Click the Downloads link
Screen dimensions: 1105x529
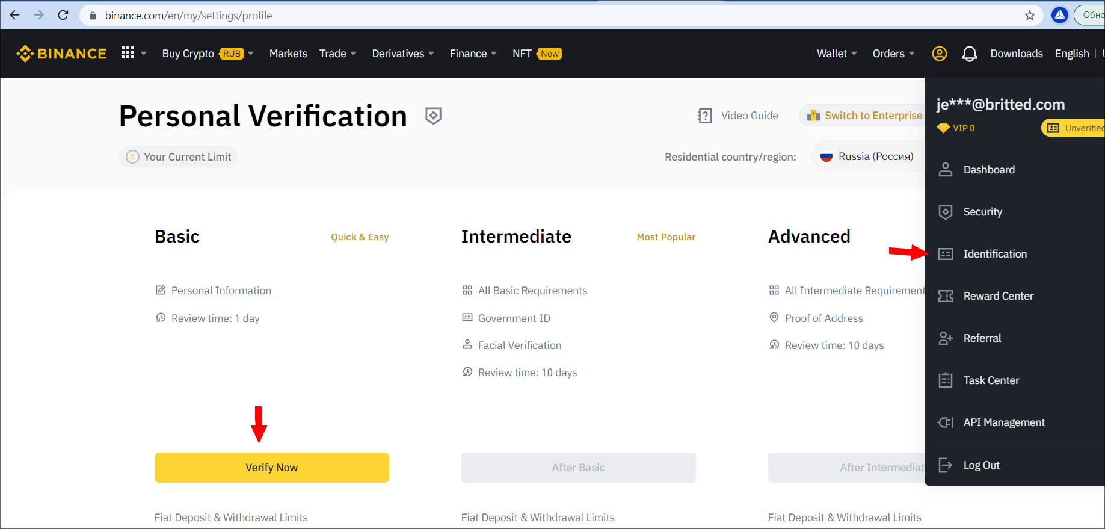(x=1017, y=54)
